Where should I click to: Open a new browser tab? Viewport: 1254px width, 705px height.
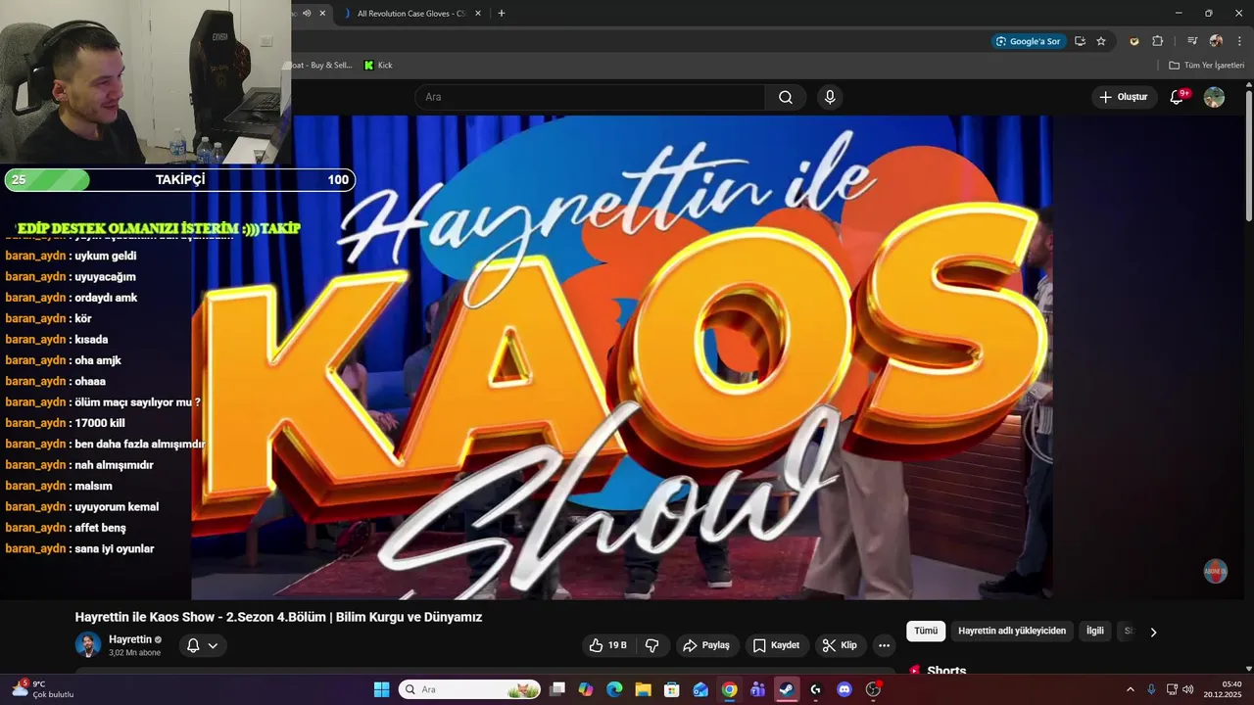[502, 14]
